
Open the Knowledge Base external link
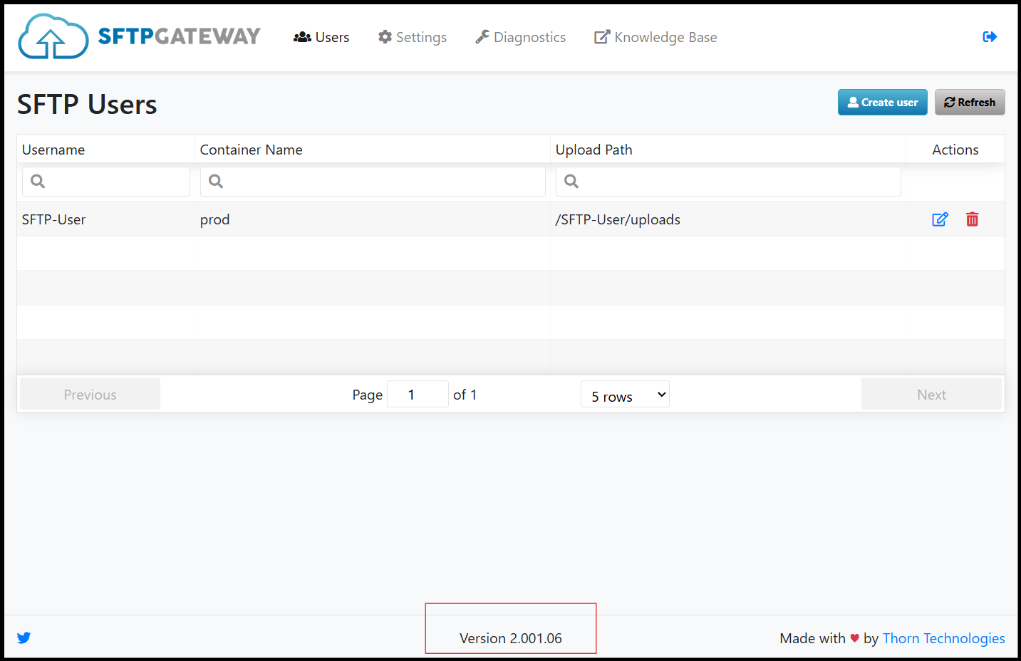point(656,37)
